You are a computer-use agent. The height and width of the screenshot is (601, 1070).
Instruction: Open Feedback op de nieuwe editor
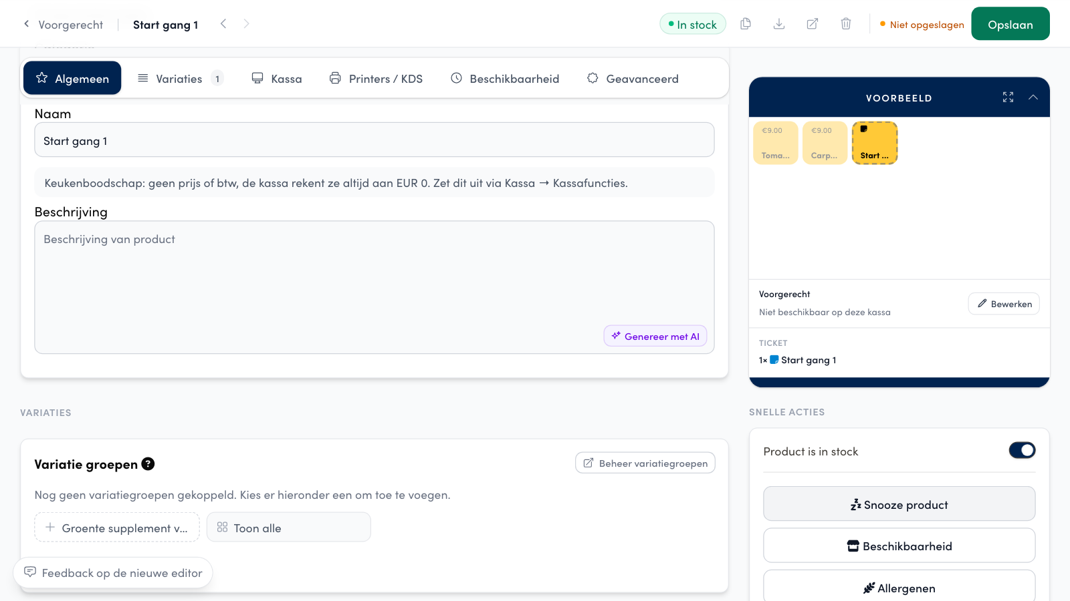(x=113, y=573)
